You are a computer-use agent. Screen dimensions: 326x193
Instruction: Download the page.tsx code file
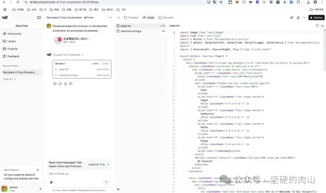click(x=322, y=25)
